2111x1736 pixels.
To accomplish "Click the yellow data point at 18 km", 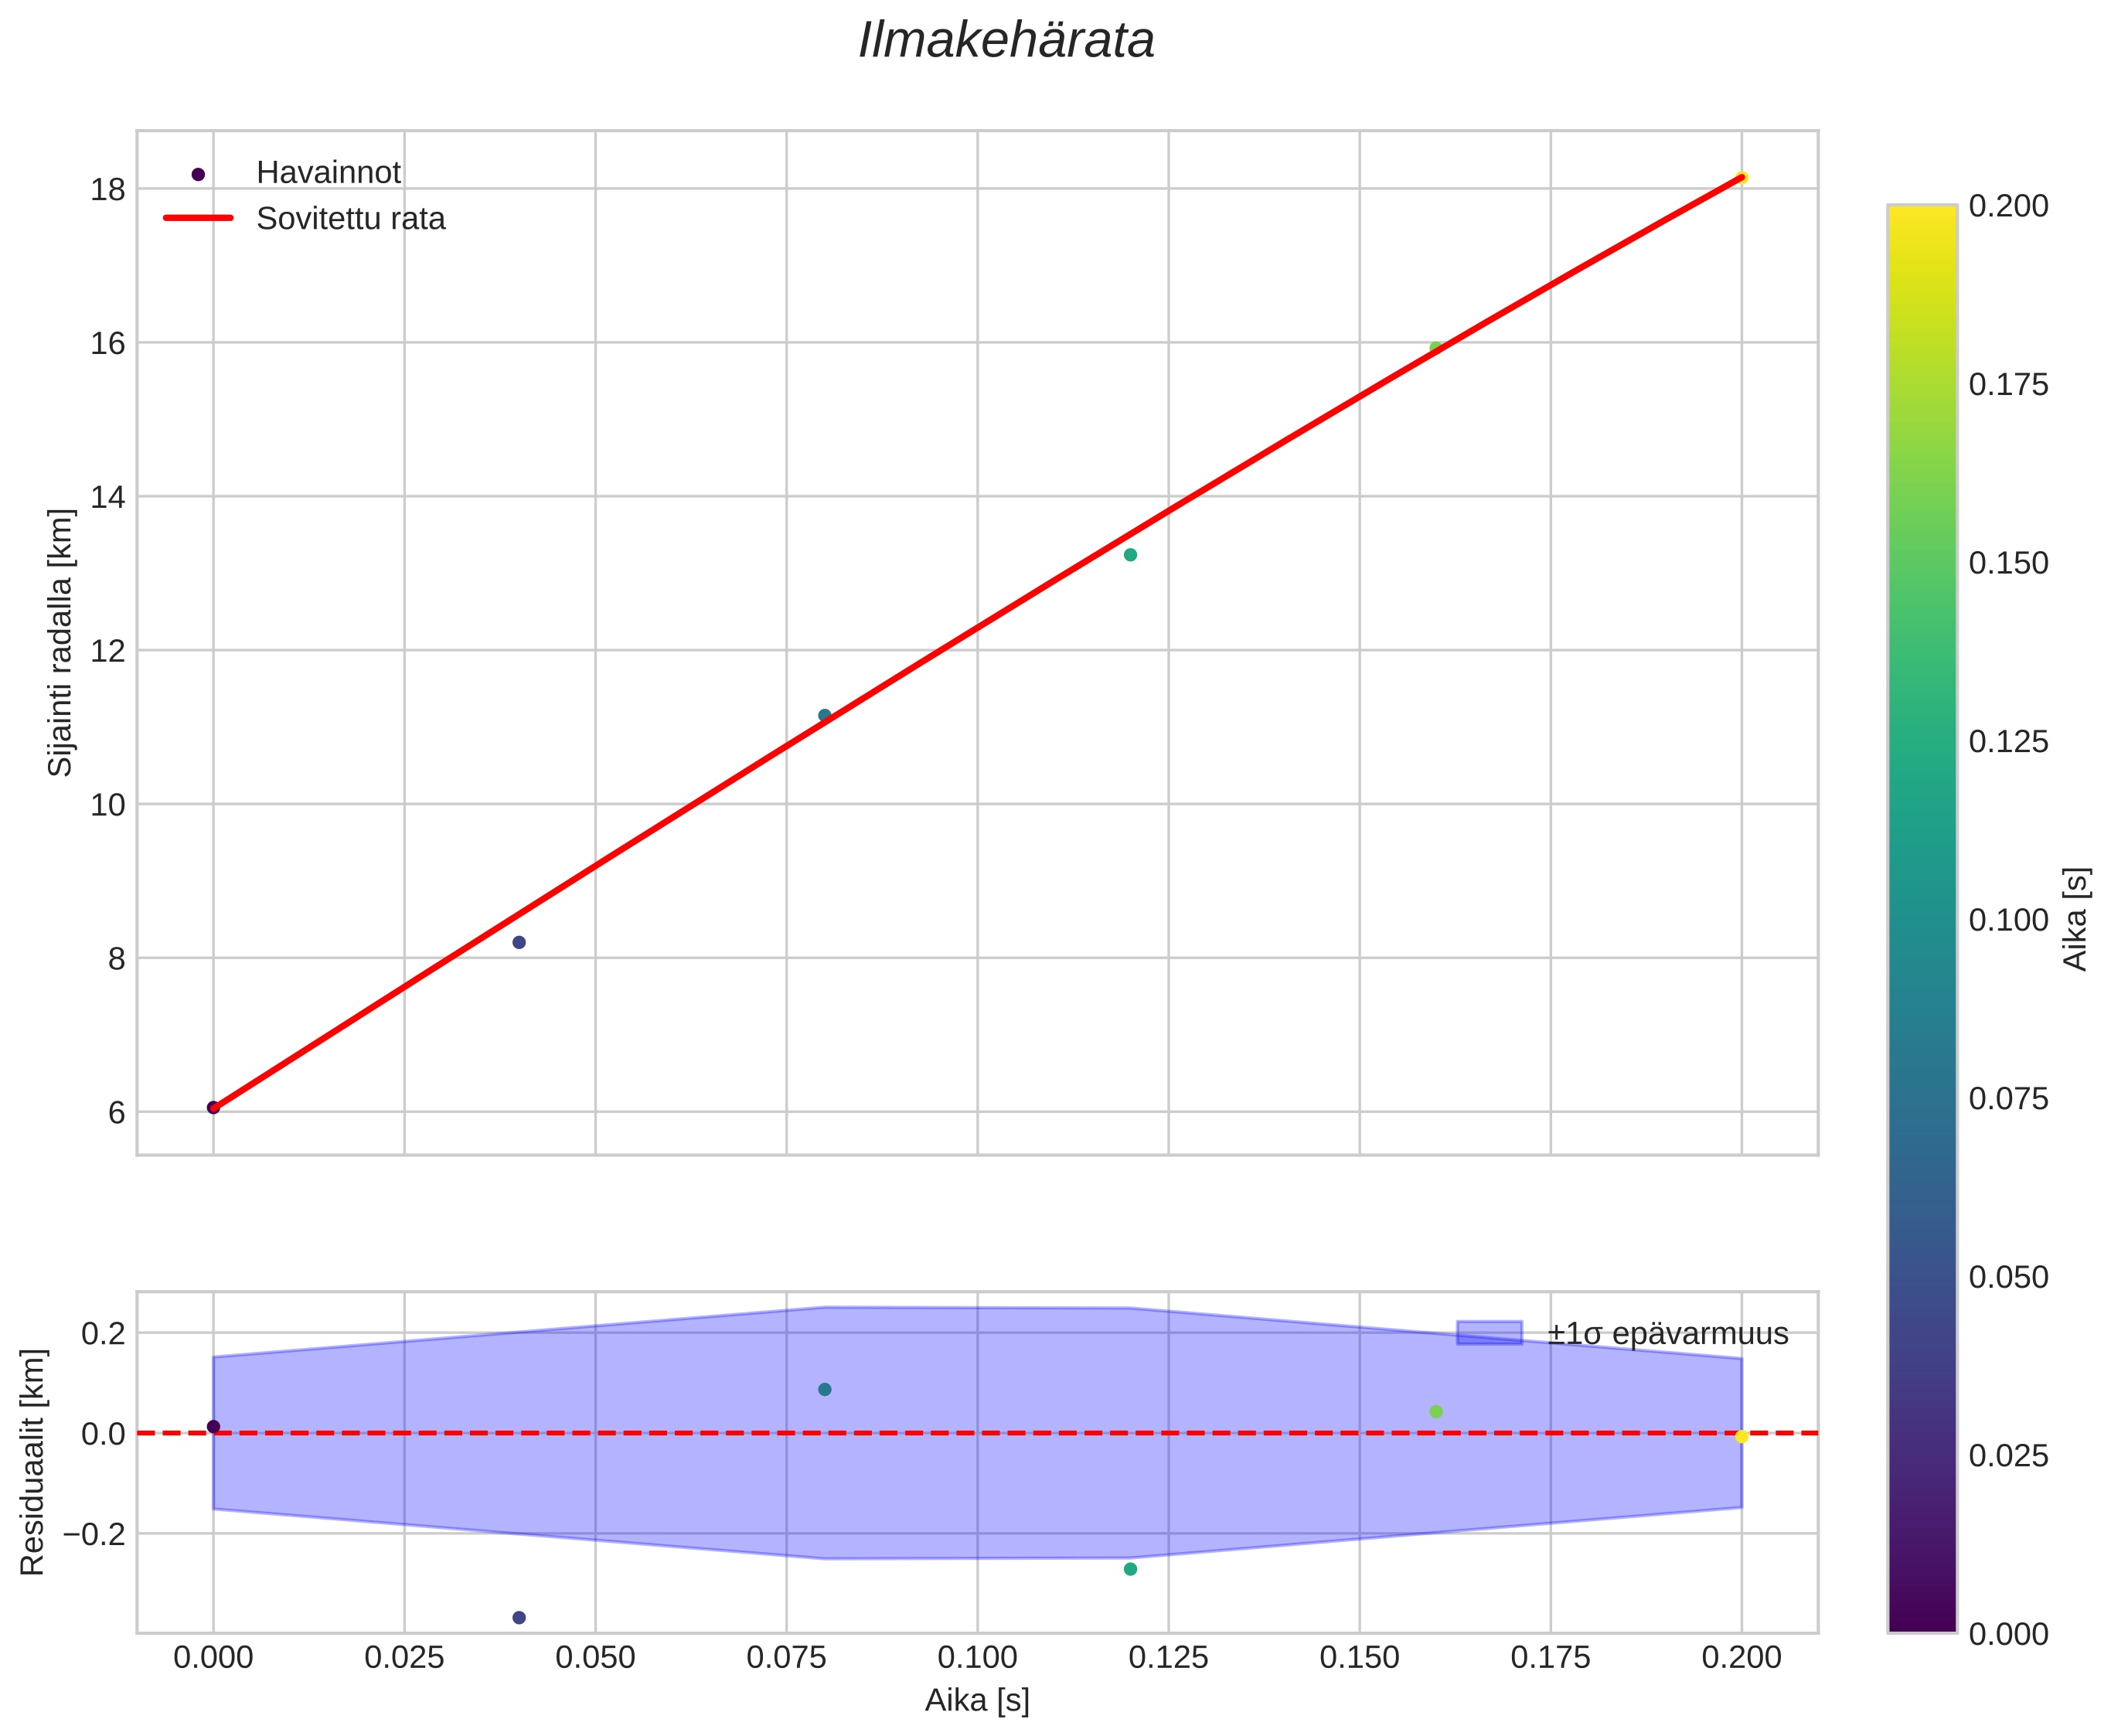I will [1741, 178].
